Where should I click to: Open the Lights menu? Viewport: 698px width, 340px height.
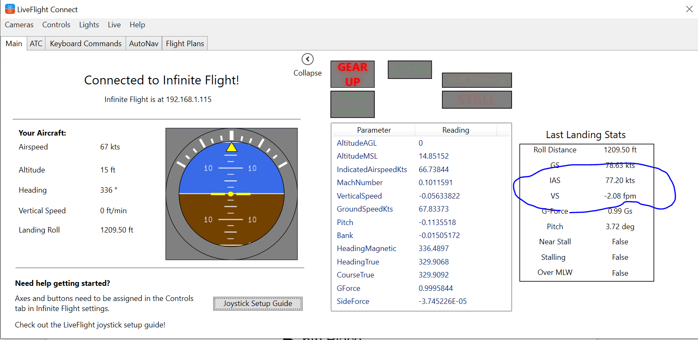(89, 25)
